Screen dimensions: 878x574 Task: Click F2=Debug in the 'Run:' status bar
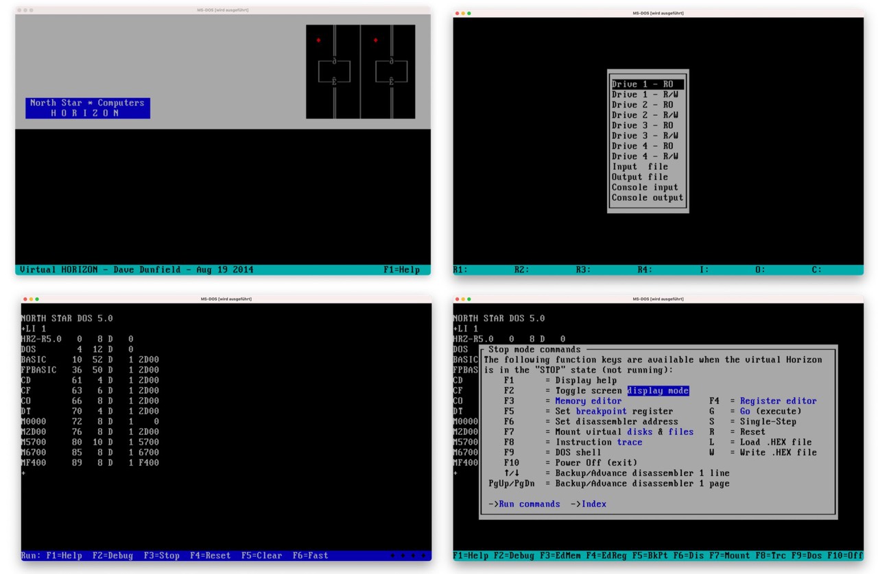(113, 556)
